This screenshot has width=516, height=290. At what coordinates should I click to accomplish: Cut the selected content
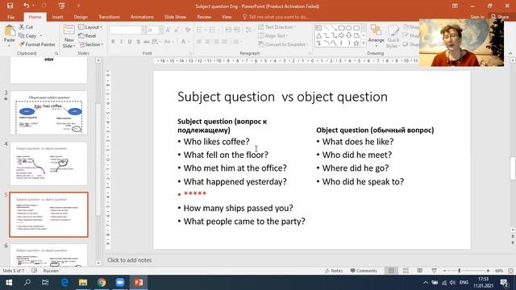(26, 27)
